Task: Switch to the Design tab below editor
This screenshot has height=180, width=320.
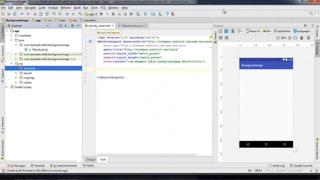Action: pos(91,159)
